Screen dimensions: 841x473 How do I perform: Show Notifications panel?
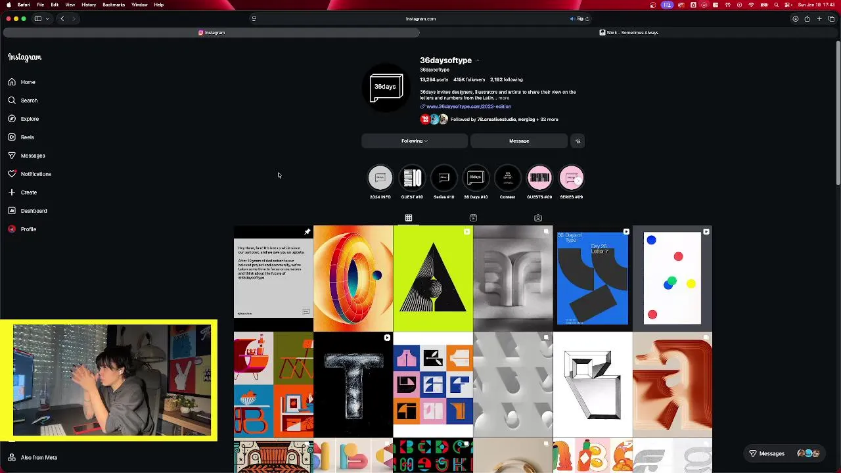coord(30,174)
